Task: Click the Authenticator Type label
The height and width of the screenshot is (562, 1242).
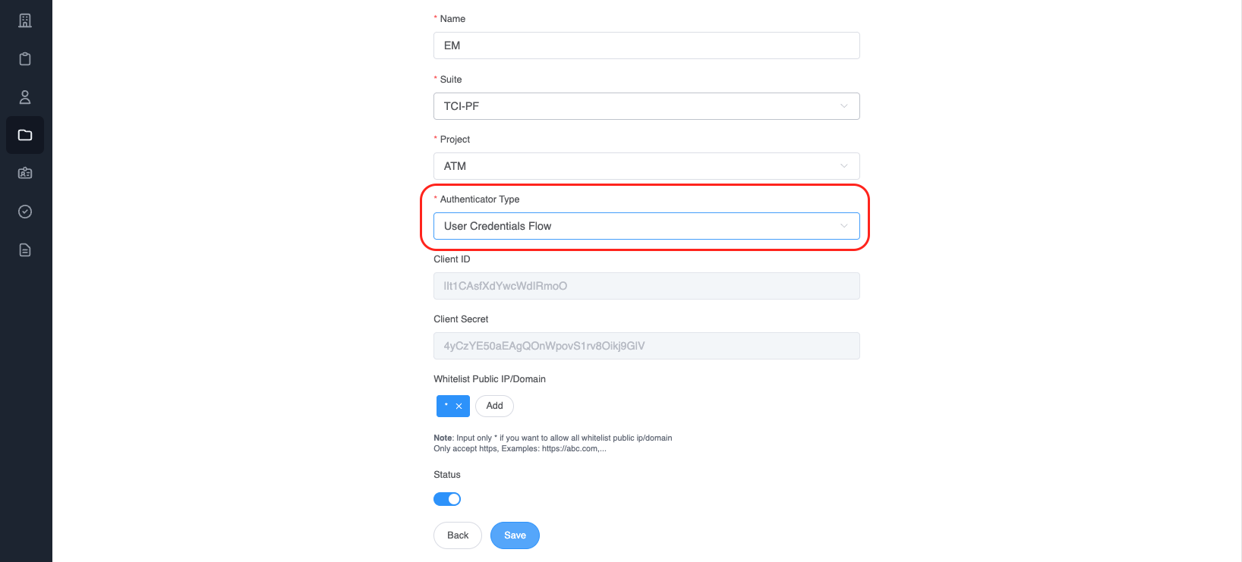Action: pyautogui.click(x=479, y=199)
